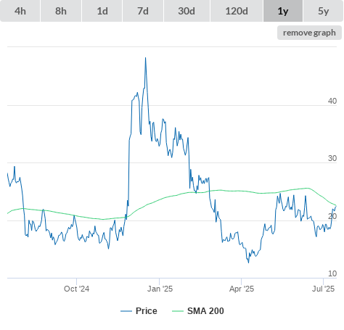Switch chart to 120d range
344x330 pixels.
coord(237,11)
